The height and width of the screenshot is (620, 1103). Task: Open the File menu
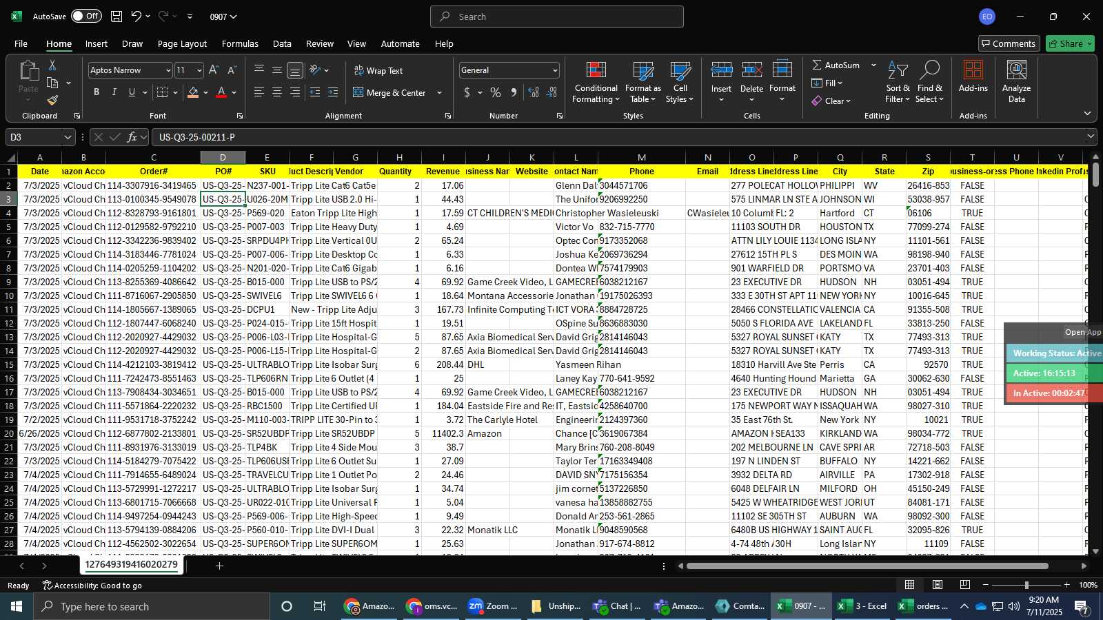point(21,43)
